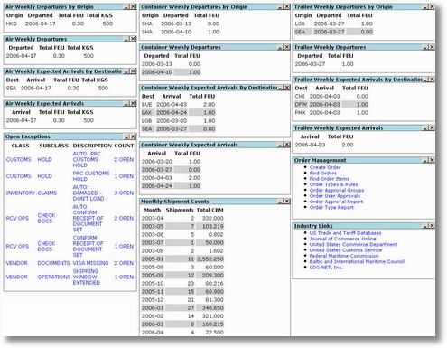Close the Monthly Shipment Counts panel

[x=287, y=202]
